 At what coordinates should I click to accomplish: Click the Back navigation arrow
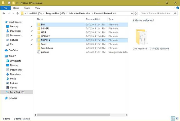pos(4,14)
